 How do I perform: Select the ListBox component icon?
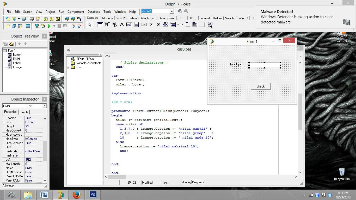(165, 25)
